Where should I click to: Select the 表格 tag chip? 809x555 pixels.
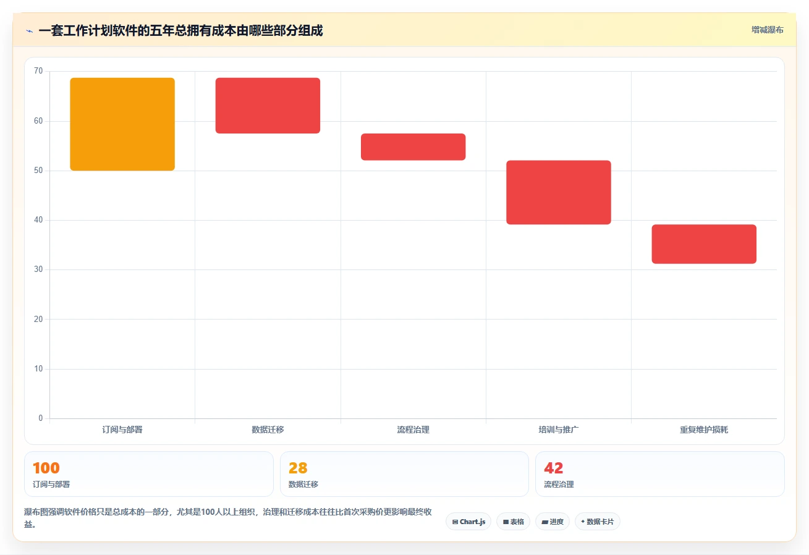click(x=513, y=522)
